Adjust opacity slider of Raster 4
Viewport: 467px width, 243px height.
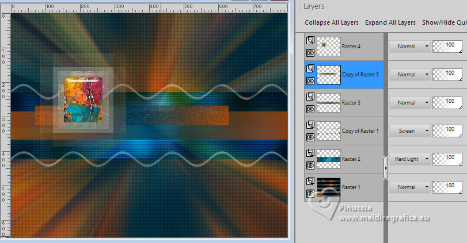point(447,47)
